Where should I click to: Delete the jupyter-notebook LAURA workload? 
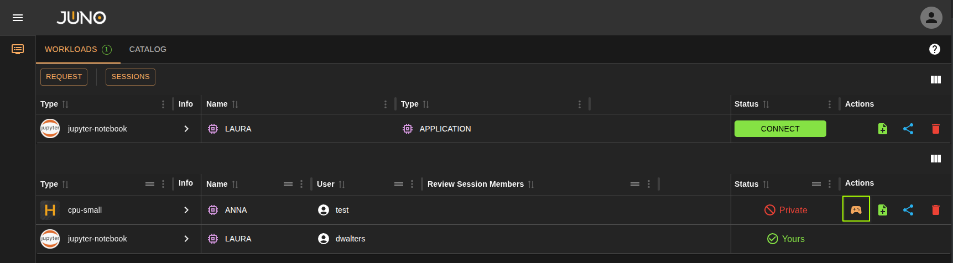(935, 129)
